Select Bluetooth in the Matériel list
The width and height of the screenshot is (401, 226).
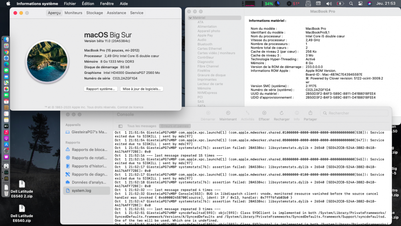point(205,44)
